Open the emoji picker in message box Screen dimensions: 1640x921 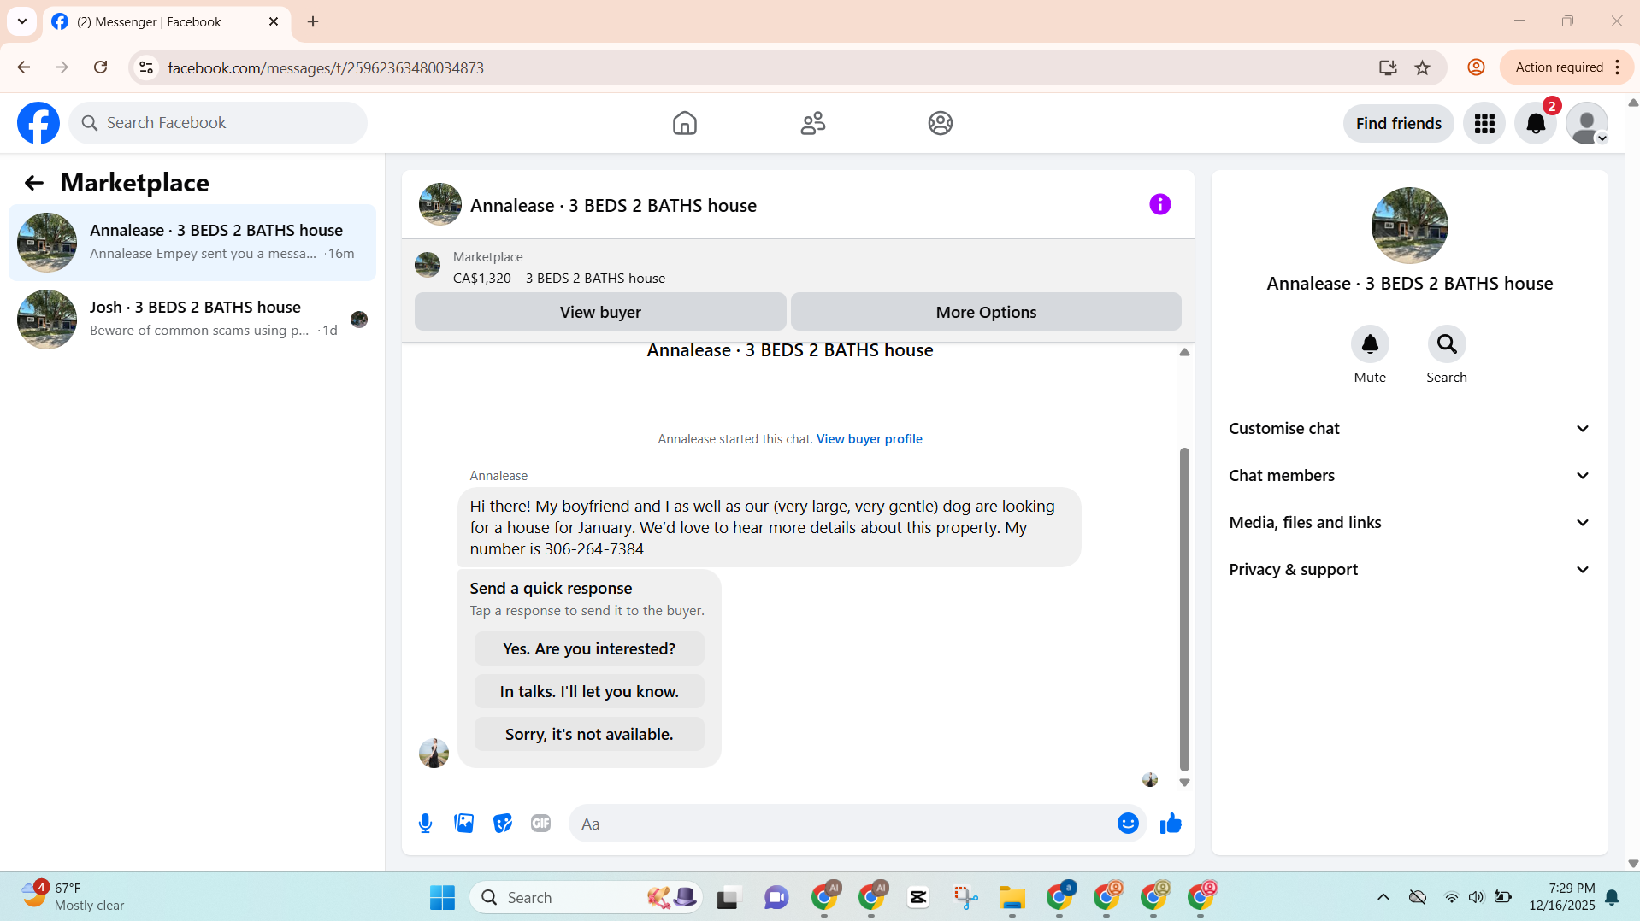pos(1128,824)
